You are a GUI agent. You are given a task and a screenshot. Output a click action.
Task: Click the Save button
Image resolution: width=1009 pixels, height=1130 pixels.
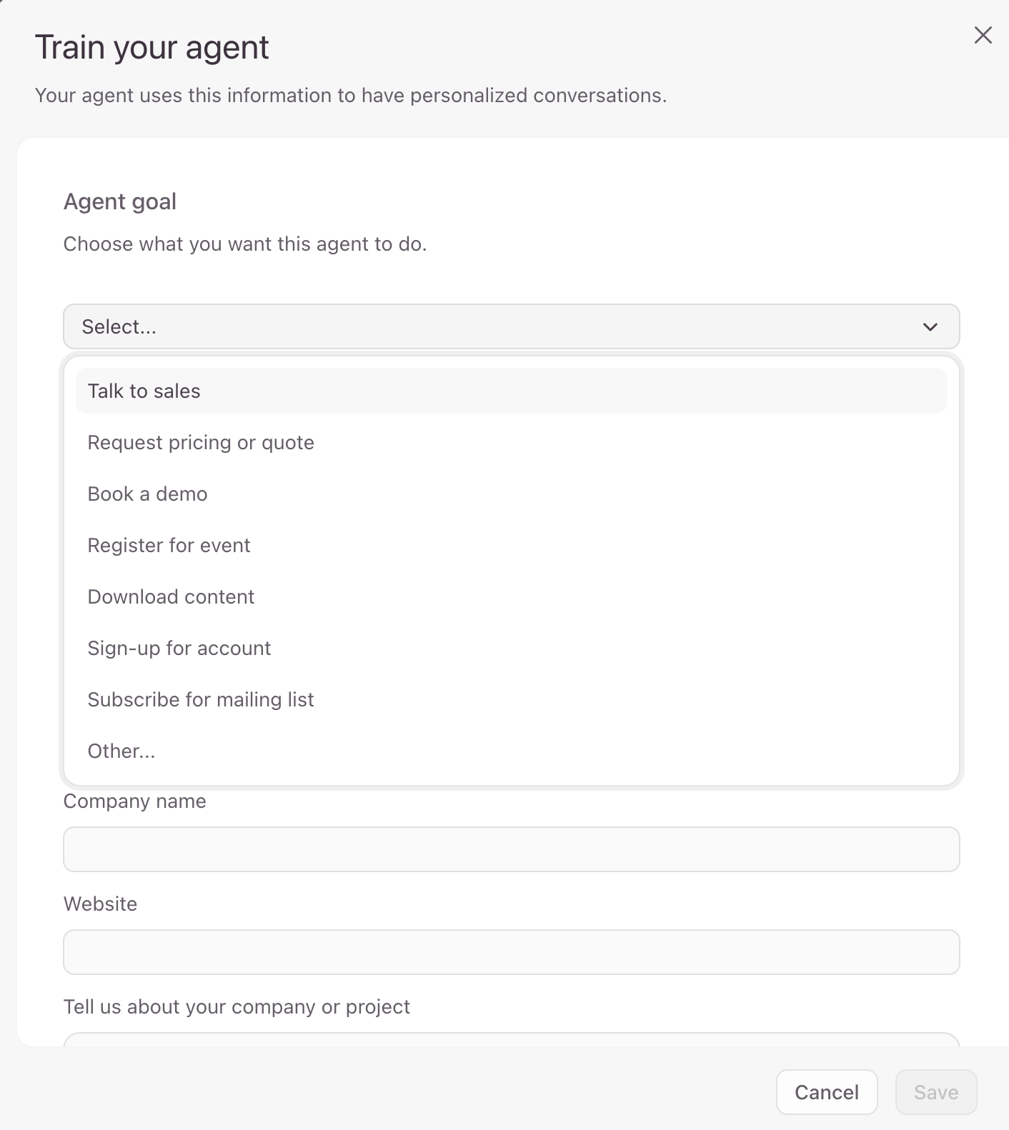[x=935, y=1092]
